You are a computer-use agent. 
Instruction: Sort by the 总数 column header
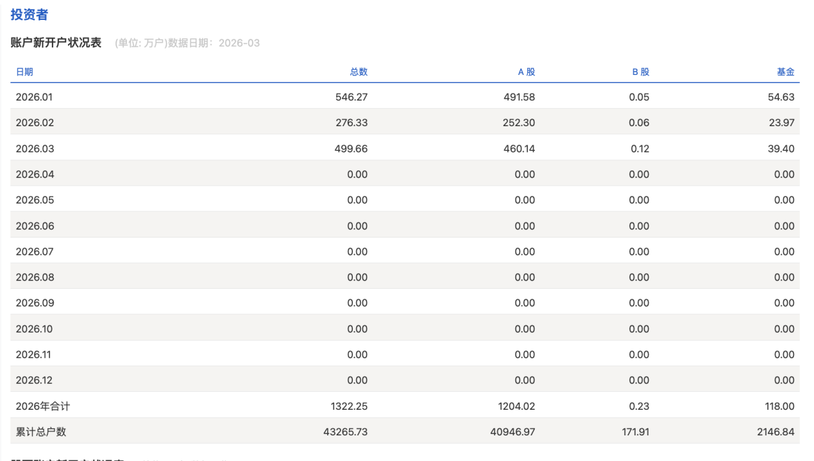click(x=359, y=72)
